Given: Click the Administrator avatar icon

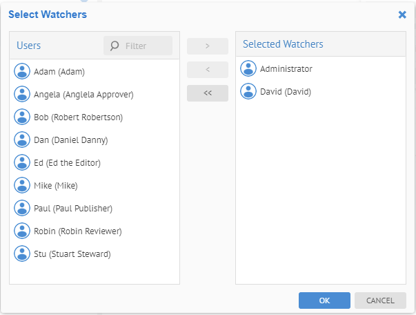Looking at the screenshot, I should pyautogui.click(x=248, y=68).
